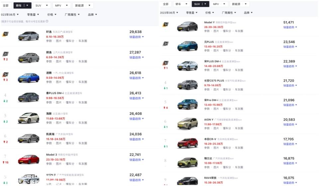Switch to 轿车 tab in the SUV list
The image size is (319, 186).
coord(181,4)
